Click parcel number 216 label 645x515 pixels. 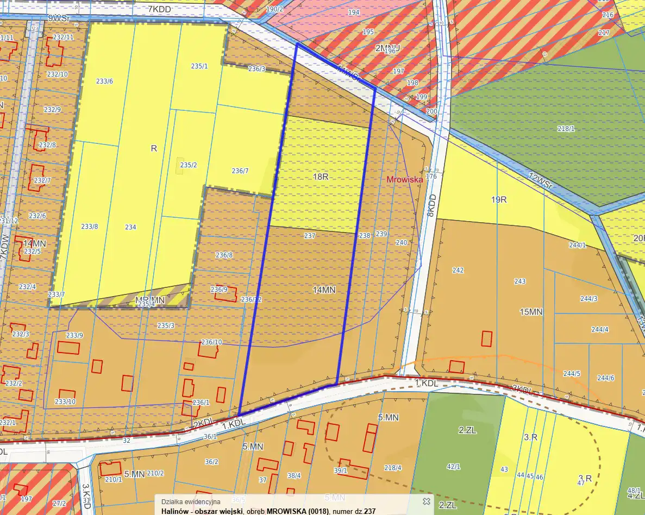pos(608,15)
